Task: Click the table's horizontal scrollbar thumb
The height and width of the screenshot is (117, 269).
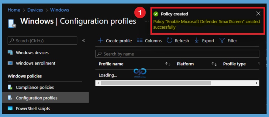Action: (156, 83)
